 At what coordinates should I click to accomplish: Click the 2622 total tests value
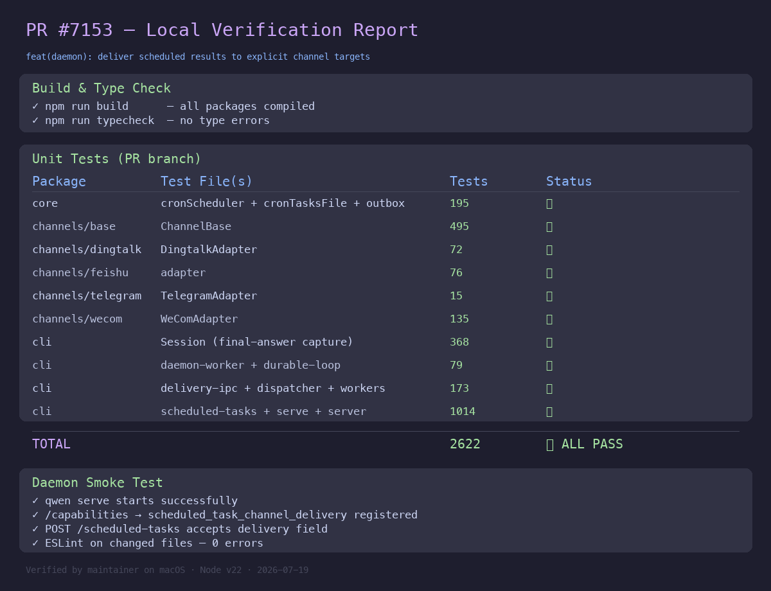point(465,444)
